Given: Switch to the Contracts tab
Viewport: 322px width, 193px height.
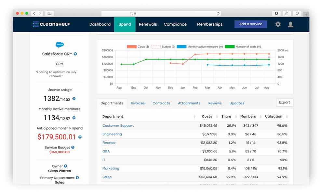Looking at the screenshot, I should click(161, 103).
